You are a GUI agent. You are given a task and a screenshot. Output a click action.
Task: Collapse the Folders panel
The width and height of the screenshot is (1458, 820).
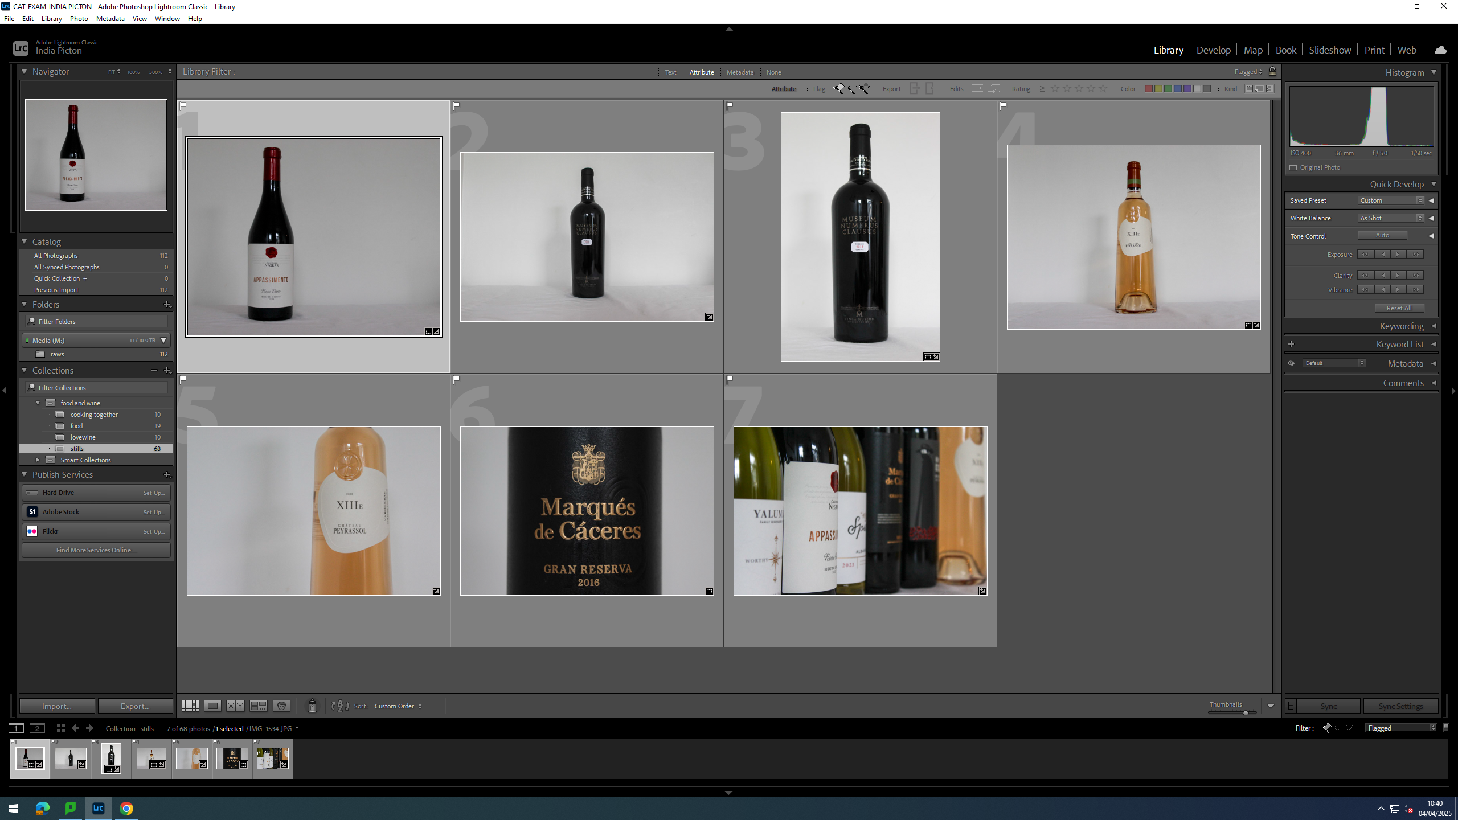point(24,305)
